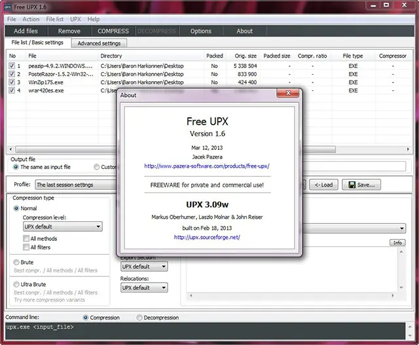Switch to the Advanced settings tab
Image resolution: width=419 pixels, height=345 pixels.
99,43
